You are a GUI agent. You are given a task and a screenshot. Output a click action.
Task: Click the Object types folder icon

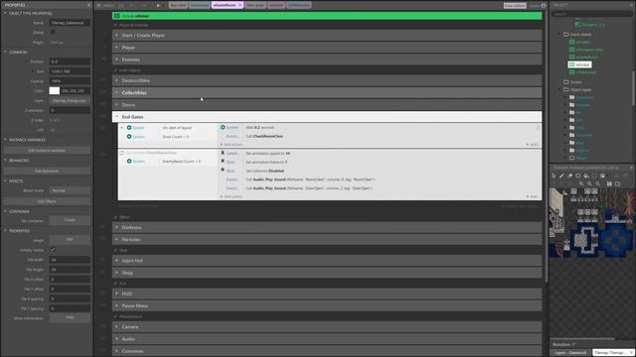(565, 89)
